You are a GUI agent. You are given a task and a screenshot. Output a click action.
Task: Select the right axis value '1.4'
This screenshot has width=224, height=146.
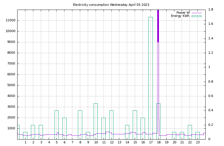tap(211, 38)
